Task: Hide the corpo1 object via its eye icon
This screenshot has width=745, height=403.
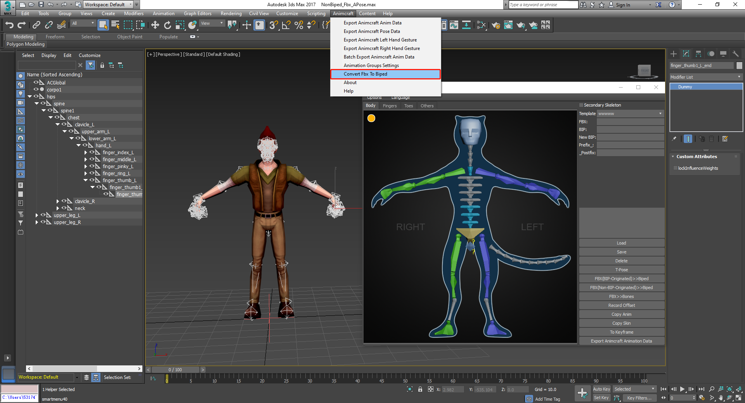Action: [x=36, y=90]
